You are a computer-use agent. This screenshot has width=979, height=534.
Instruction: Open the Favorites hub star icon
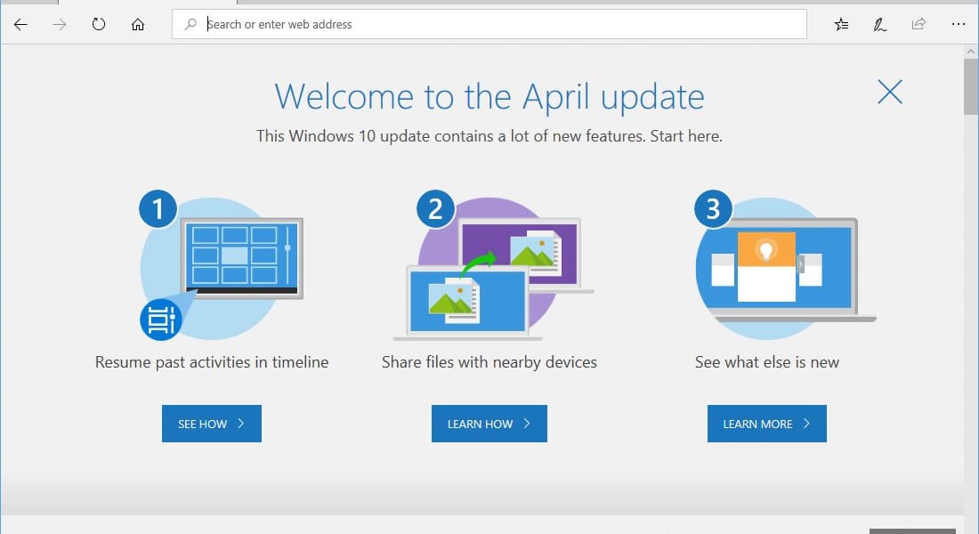842,24
